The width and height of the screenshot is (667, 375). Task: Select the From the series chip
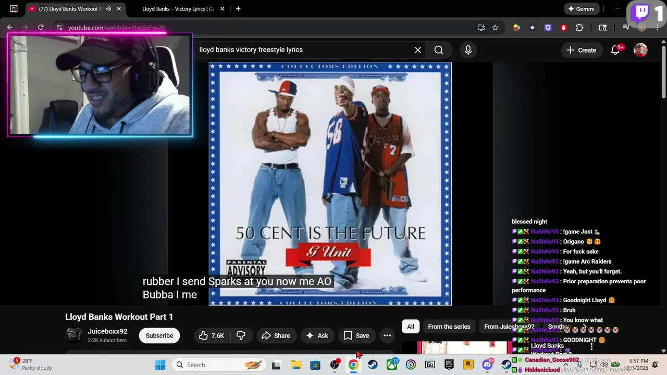coord(449,327)
